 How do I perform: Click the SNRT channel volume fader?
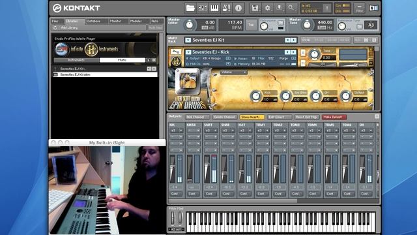207,164
